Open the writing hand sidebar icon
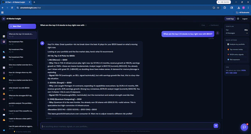The height and width of the screenshot is (134, 251). pos(4,120)
